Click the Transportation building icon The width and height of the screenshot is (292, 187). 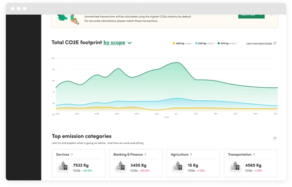point(235,167)
